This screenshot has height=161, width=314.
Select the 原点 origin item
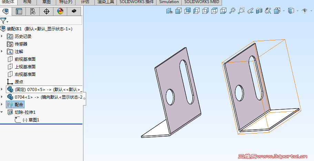click(x=15, y=82)
